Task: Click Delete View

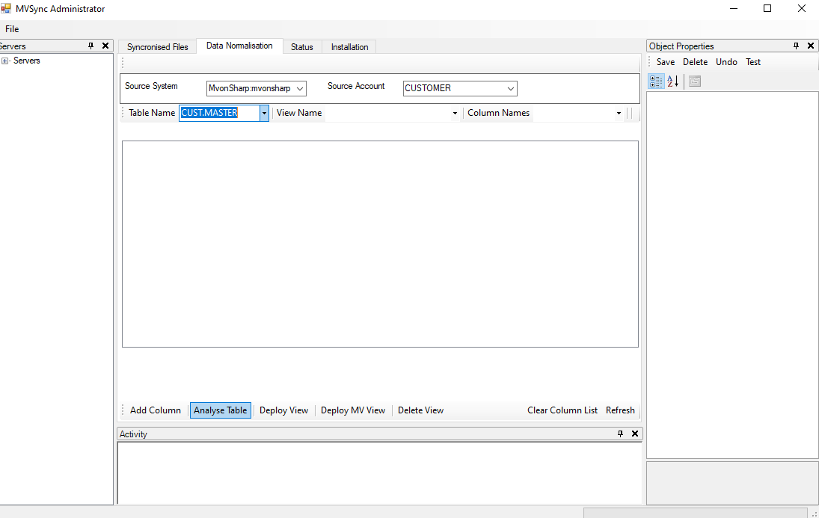Action: [x=420, y=410]
